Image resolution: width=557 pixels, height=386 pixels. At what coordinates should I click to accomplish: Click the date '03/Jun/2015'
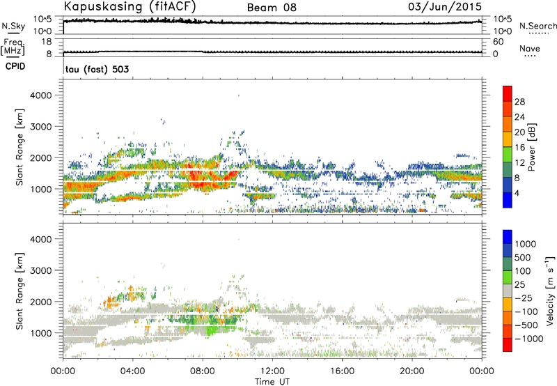point(445,6)
